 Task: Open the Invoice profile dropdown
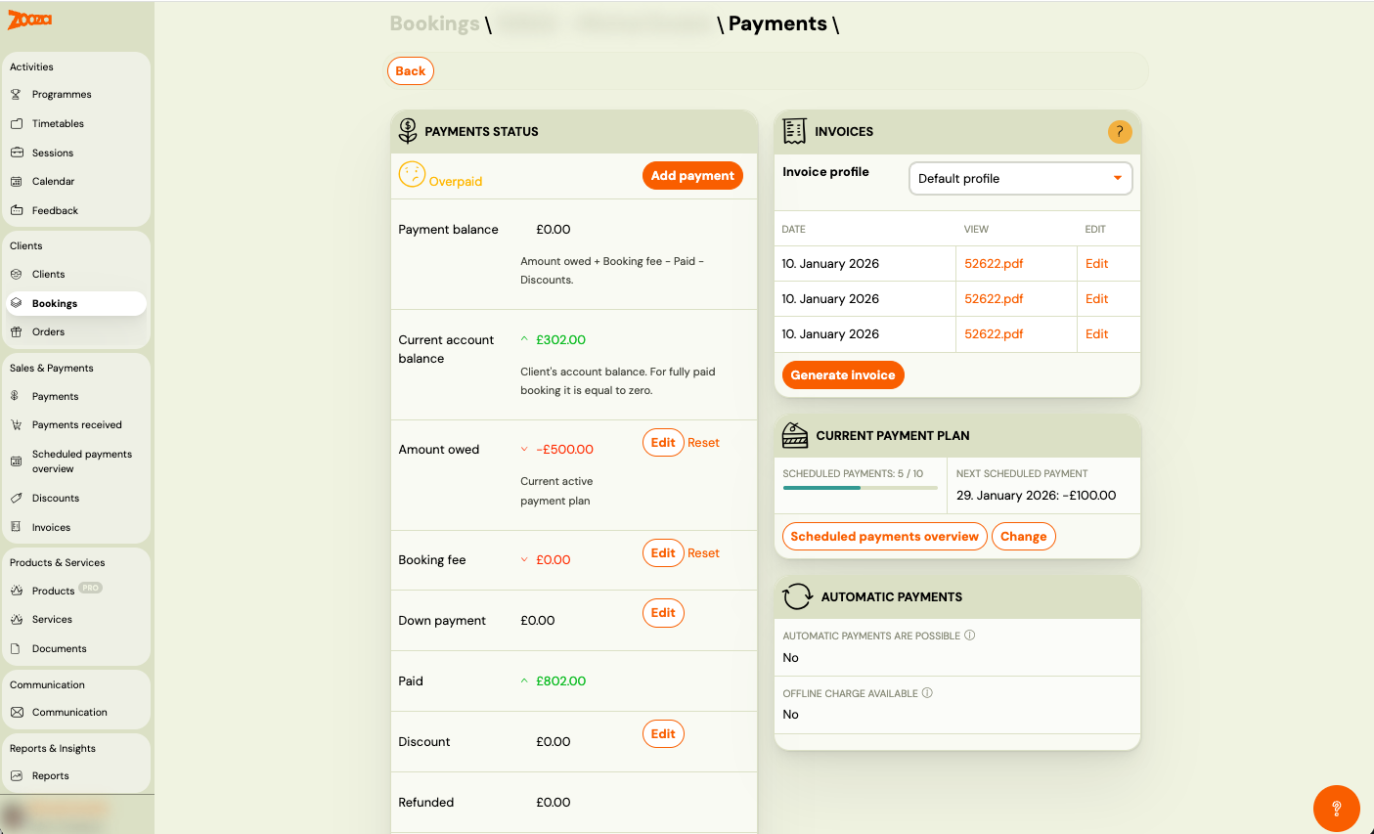pos(1020,178)
